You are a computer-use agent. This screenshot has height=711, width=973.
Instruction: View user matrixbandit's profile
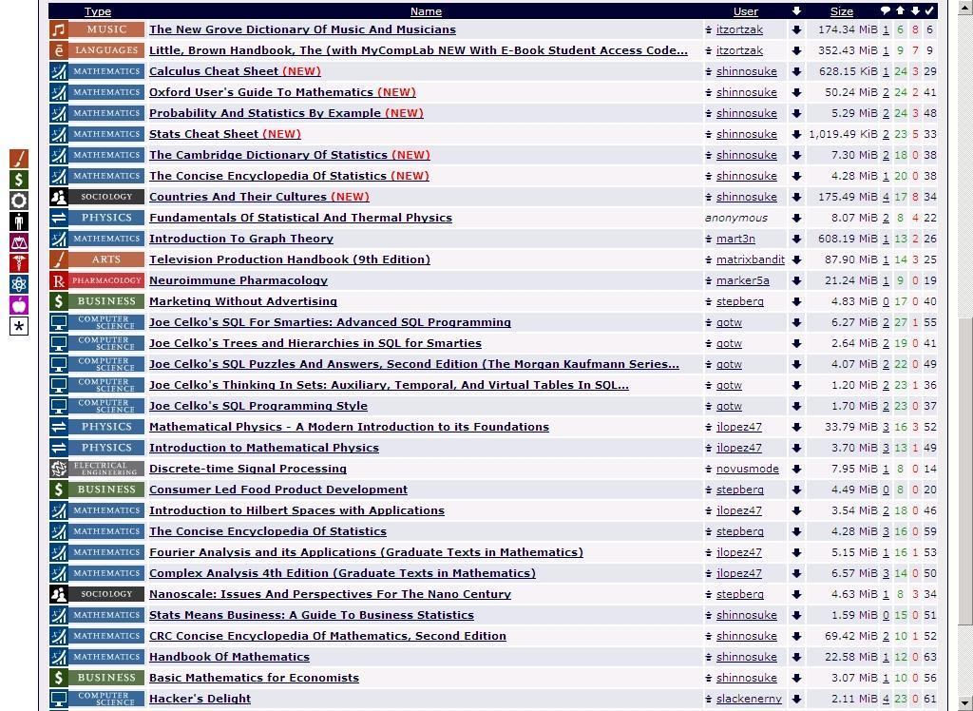pos(751,259)
